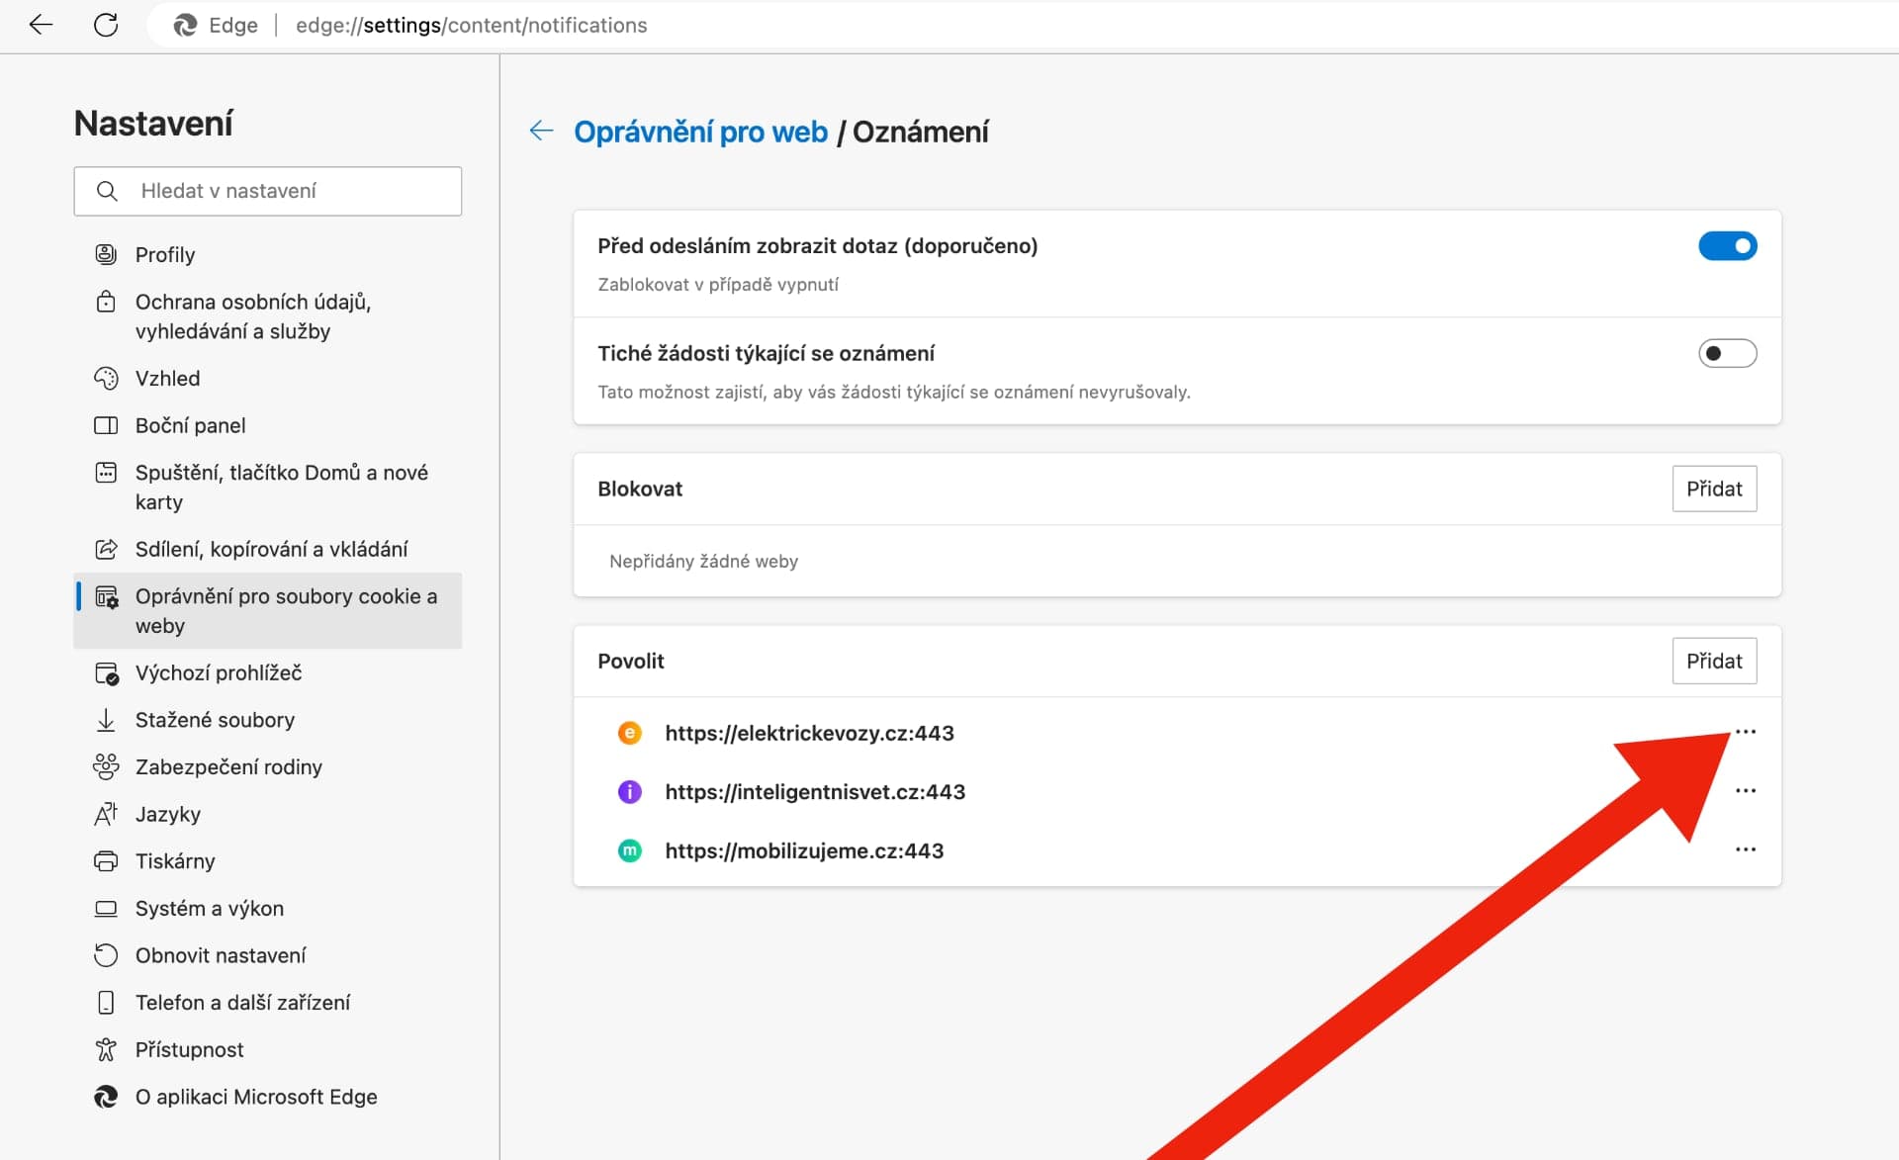Click the Edge logo in the address bar

tap(187, 25)
